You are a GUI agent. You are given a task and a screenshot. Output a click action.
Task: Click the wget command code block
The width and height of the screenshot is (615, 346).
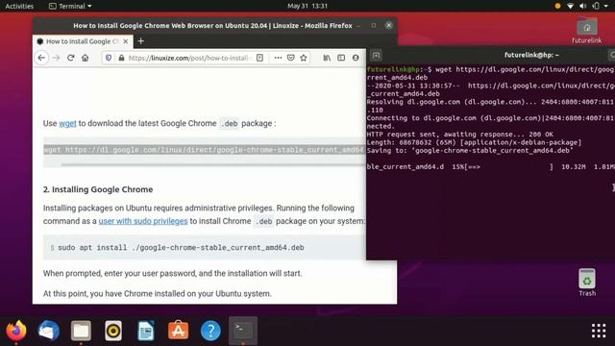[205, 150]
